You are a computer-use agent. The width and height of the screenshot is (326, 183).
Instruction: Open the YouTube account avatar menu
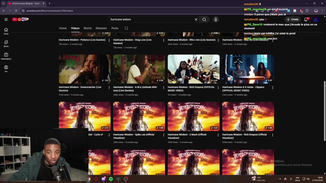click(316, 19)
